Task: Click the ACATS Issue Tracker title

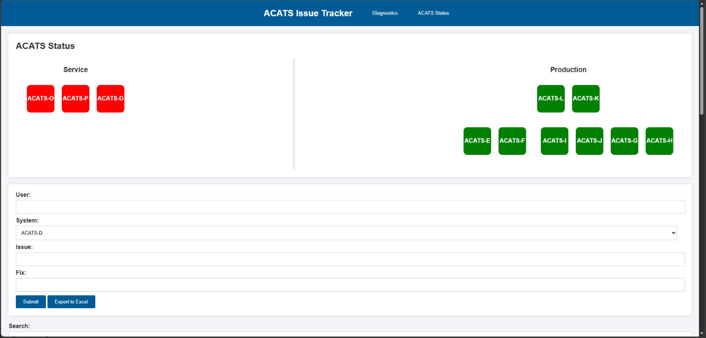Action: pos(308,13)
